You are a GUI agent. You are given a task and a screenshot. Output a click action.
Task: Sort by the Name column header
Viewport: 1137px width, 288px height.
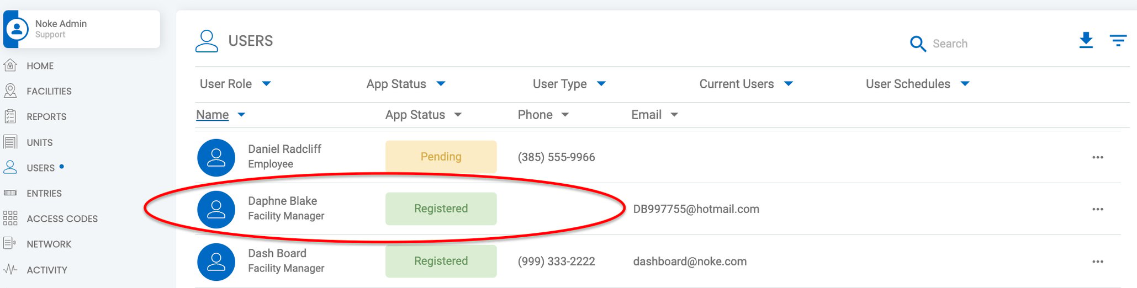tap(213, 115)
